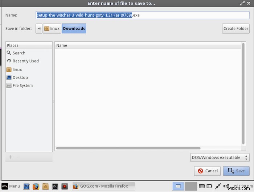
Task: Open the file manager from taskbar
Action: [x=45, y=186]
